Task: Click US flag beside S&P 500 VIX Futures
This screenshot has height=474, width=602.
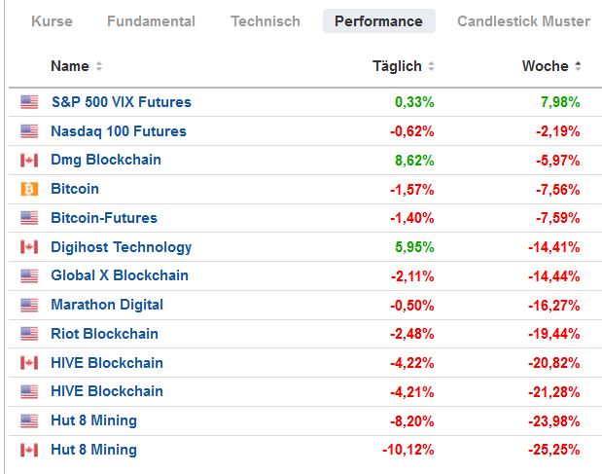Action: pyautogui.click(x=29, y=102)
